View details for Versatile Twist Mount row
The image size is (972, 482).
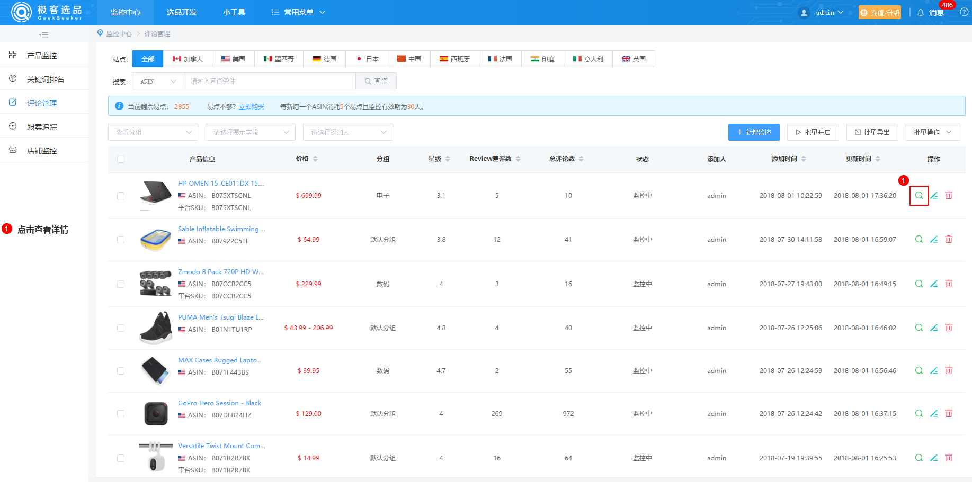point(919,458)
